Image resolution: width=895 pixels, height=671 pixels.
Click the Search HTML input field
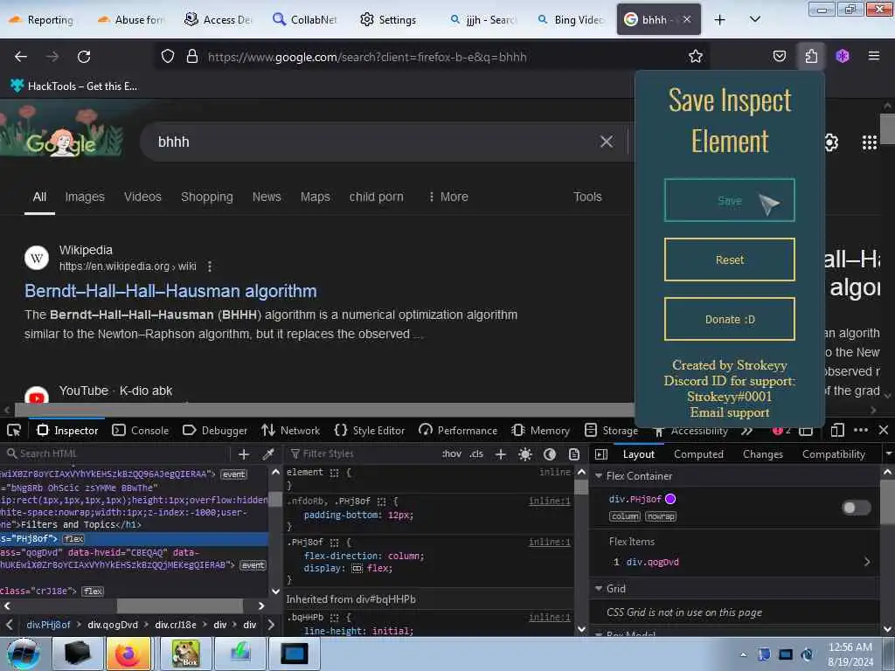(118, 454)
